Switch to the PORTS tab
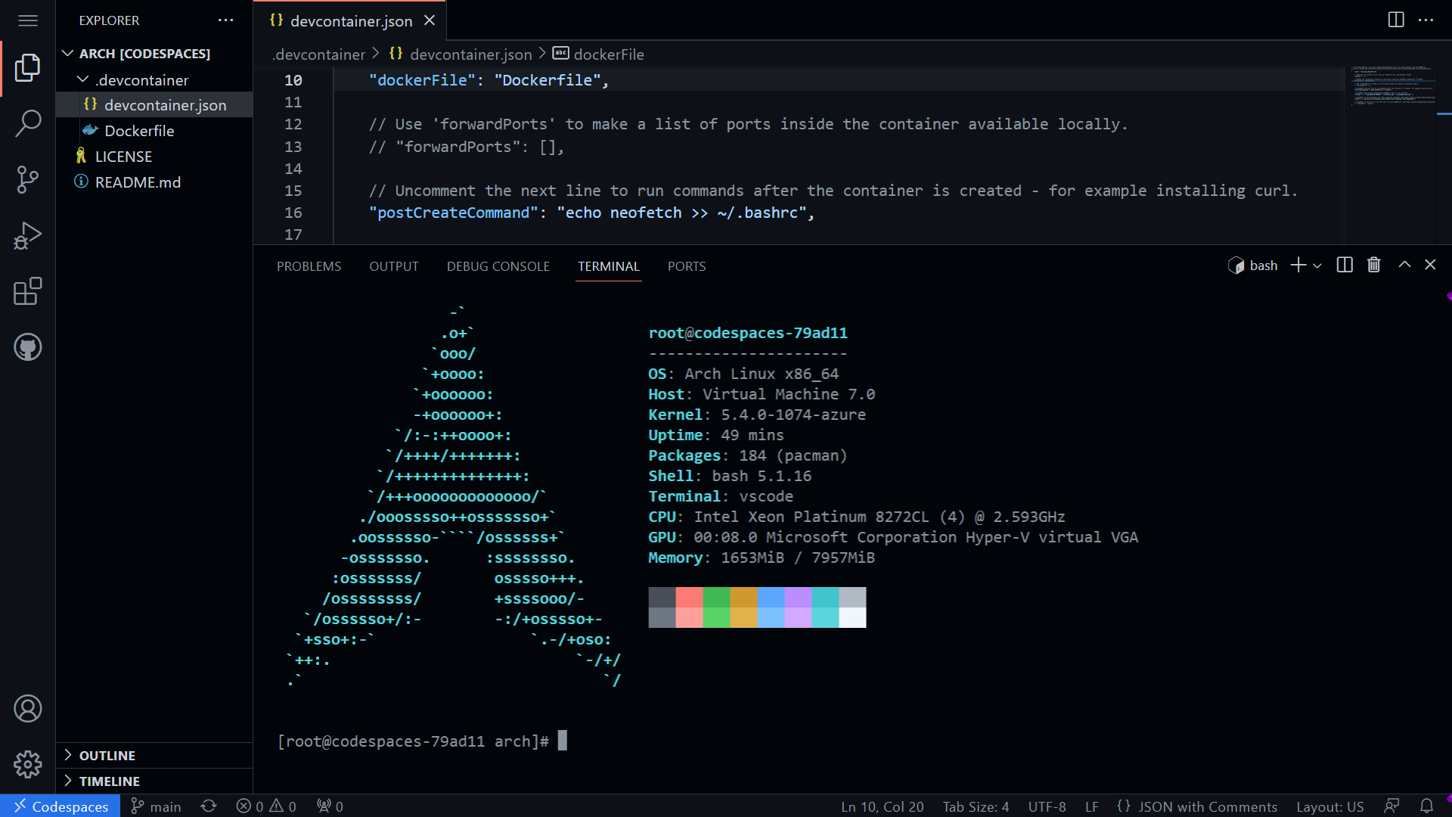Screen dimensions: 1452x817 coord(687,266)
